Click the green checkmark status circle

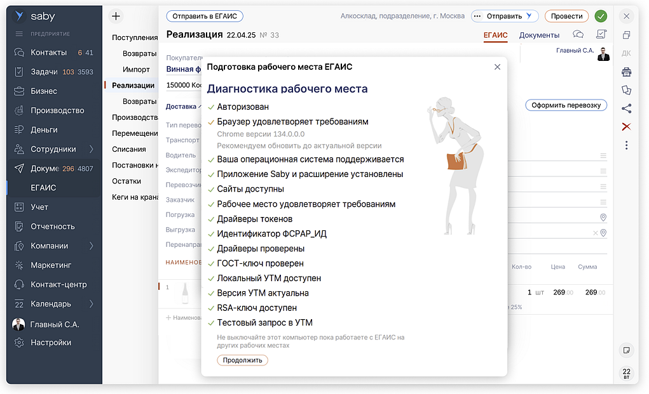(x=600, y=16)
